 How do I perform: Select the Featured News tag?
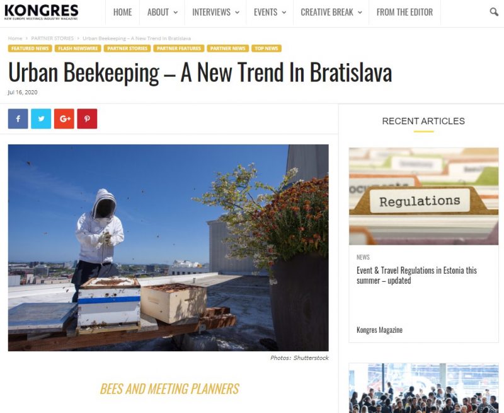click(30, 49)
